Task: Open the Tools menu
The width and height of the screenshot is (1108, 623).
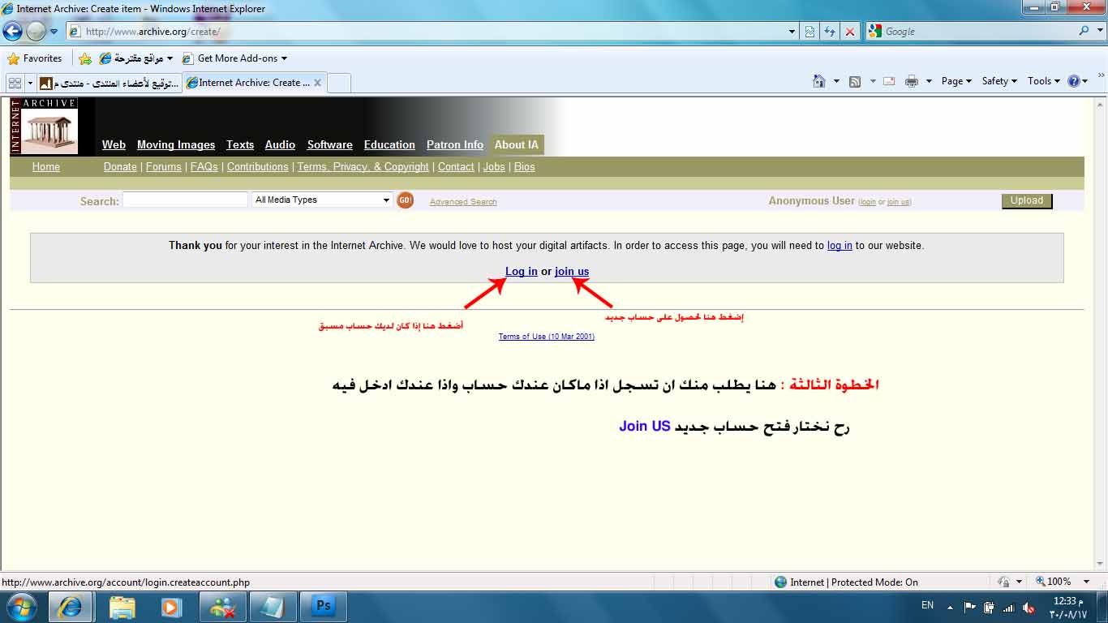Action: (1043, 81)
